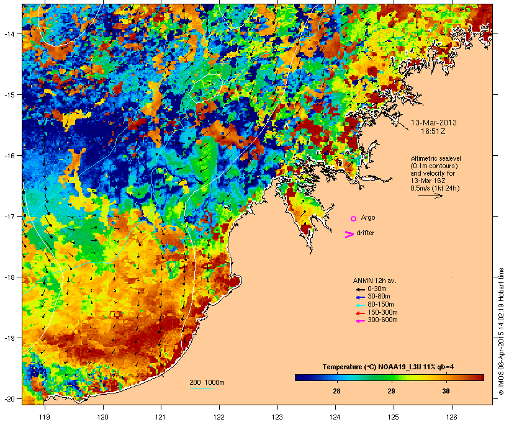Image resolution: width=509 pixels, height=422 pixels.
Task: Click the colorbar tick value 30
Action: pos(446,391)
